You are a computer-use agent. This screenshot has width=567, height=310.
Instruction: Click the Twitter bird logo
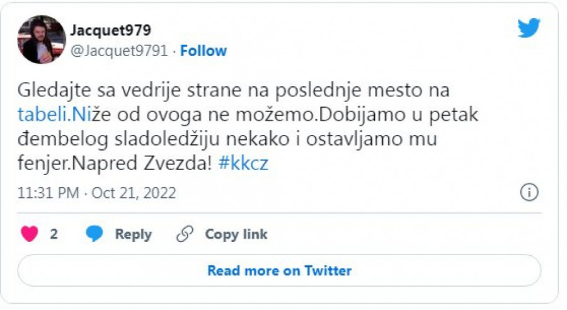(x=528, y=28)
